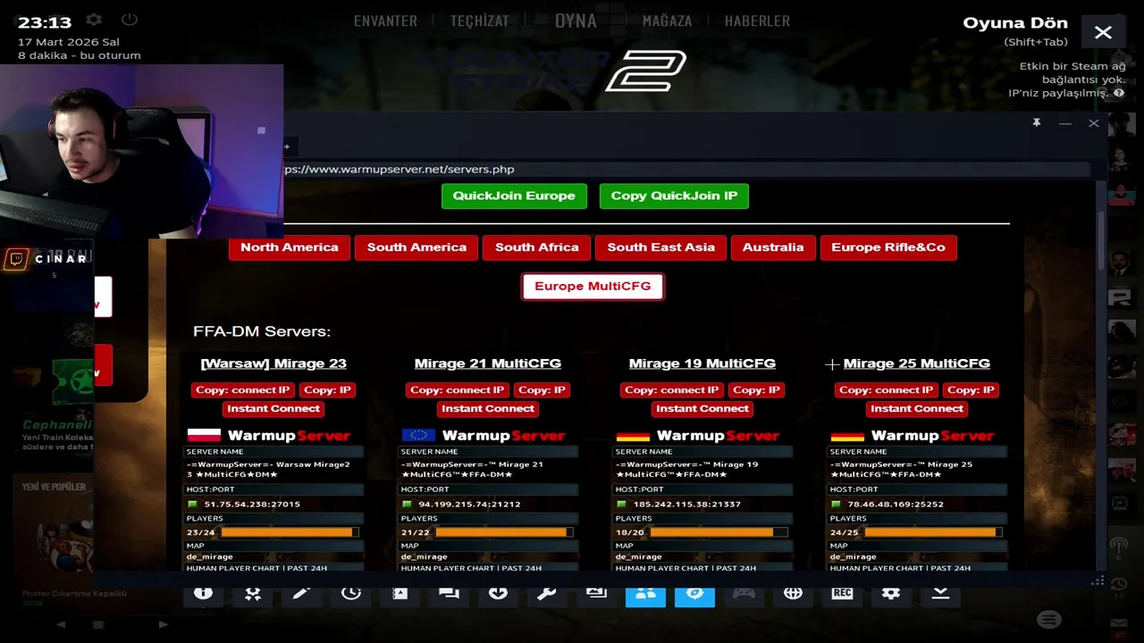Click Copy QuickJoin IP button
The height and width of the screenshot is (643, 1144).
[674, 196]
